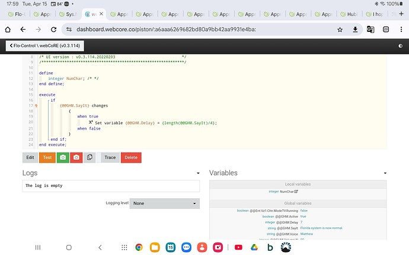Image resolution: width=409 pixels, height=255 pixels.
Task: Click the 'end execute;' line
Action: tap(53, 144)
